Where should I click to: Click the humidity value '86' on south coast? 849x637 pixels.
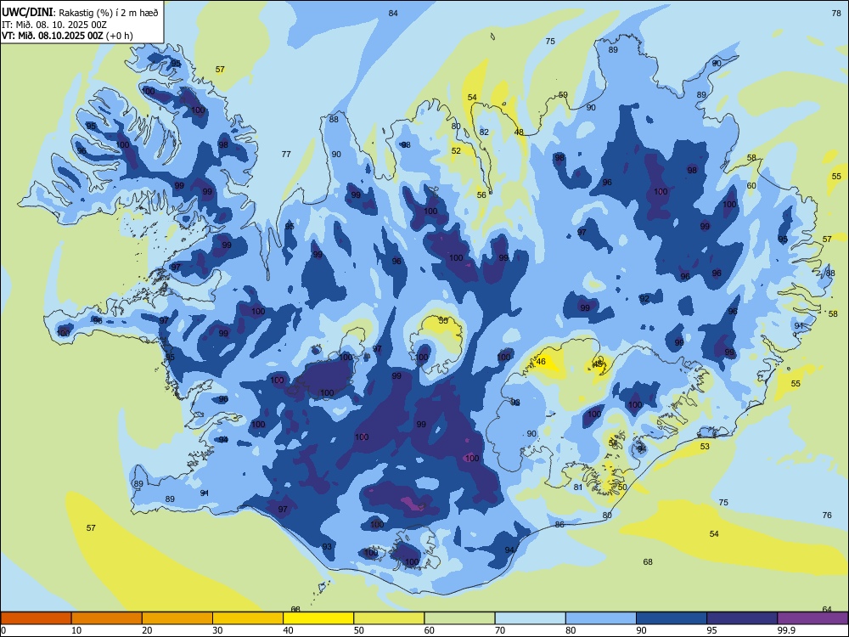pos(559,524)
